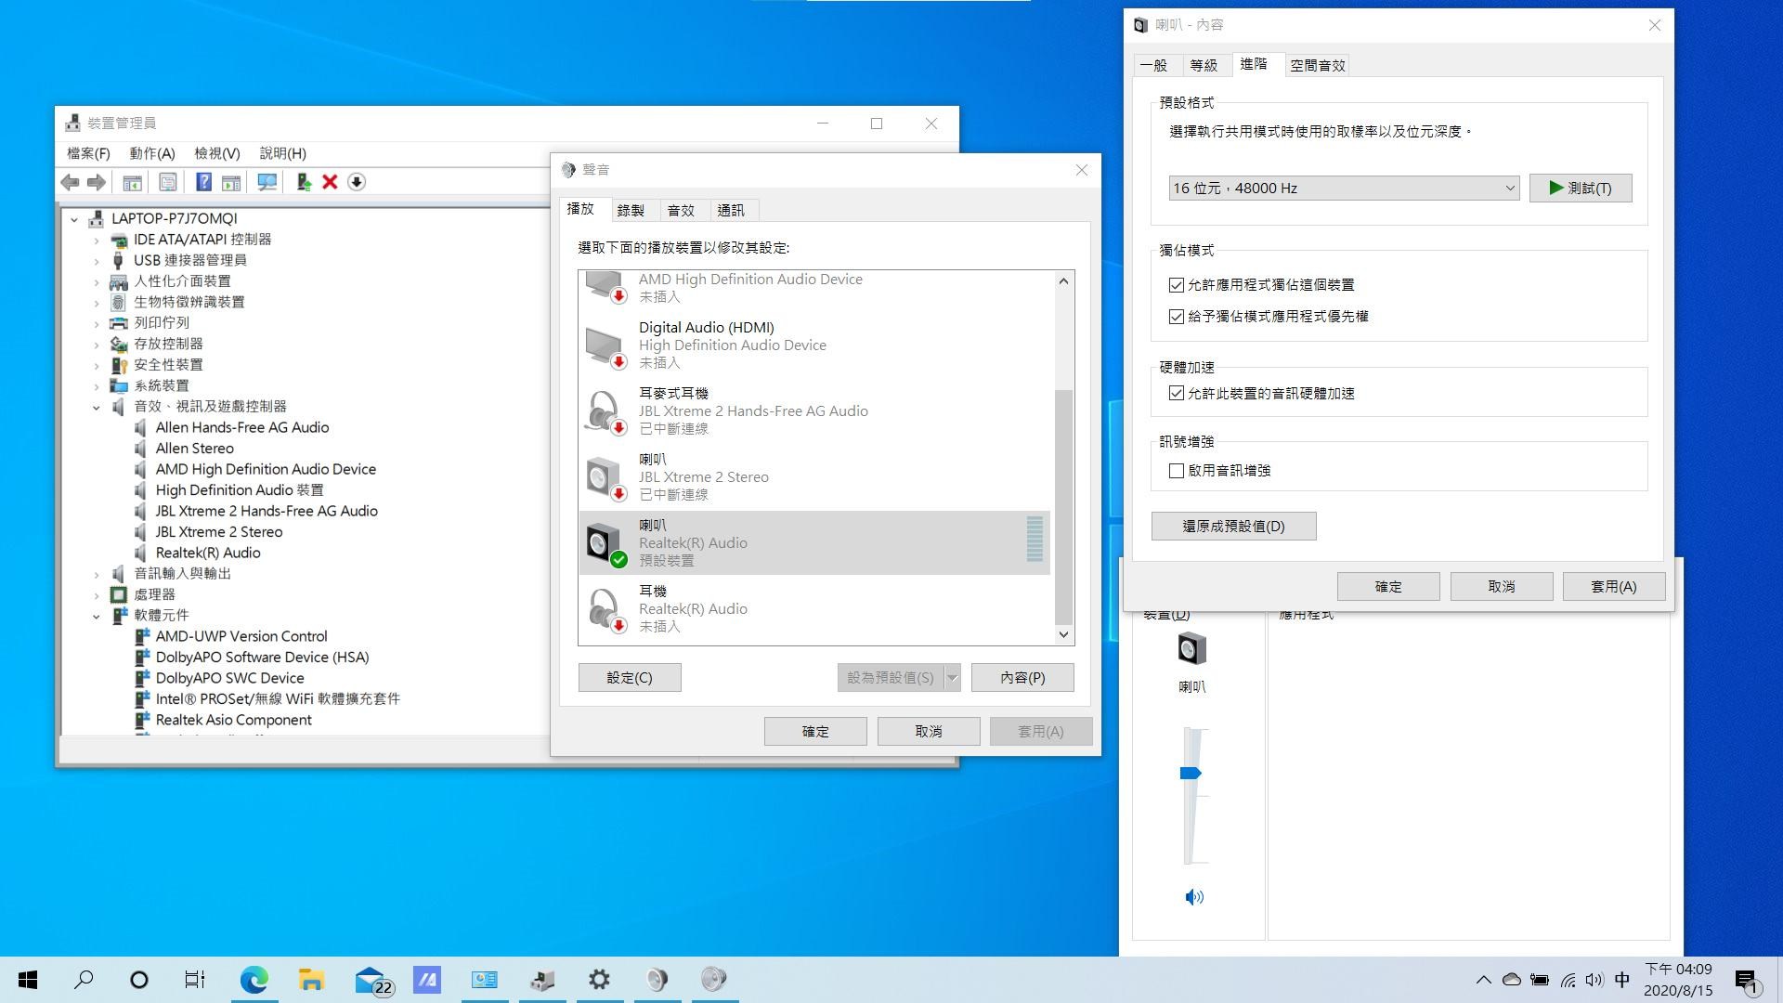
Task: Click playback device list scrollbar up arrow
Action: [1064, 280]
